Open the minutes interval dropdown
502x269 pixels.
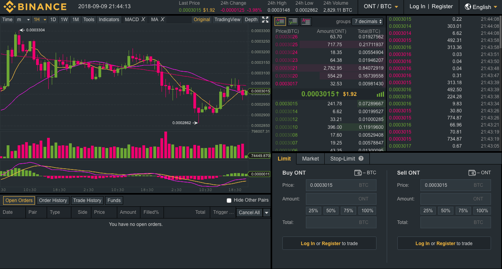click(23, 20)
